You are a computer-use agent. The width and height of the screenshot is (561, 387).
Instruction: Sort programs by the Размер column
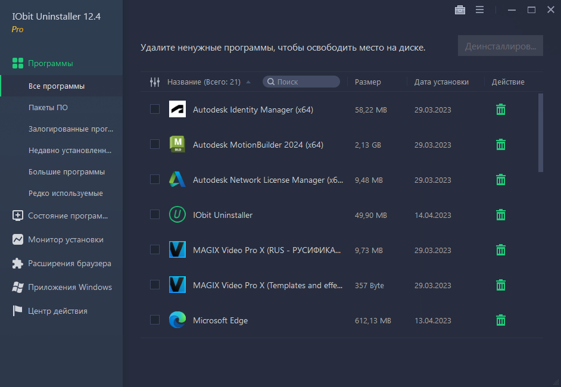click(366, 82)
